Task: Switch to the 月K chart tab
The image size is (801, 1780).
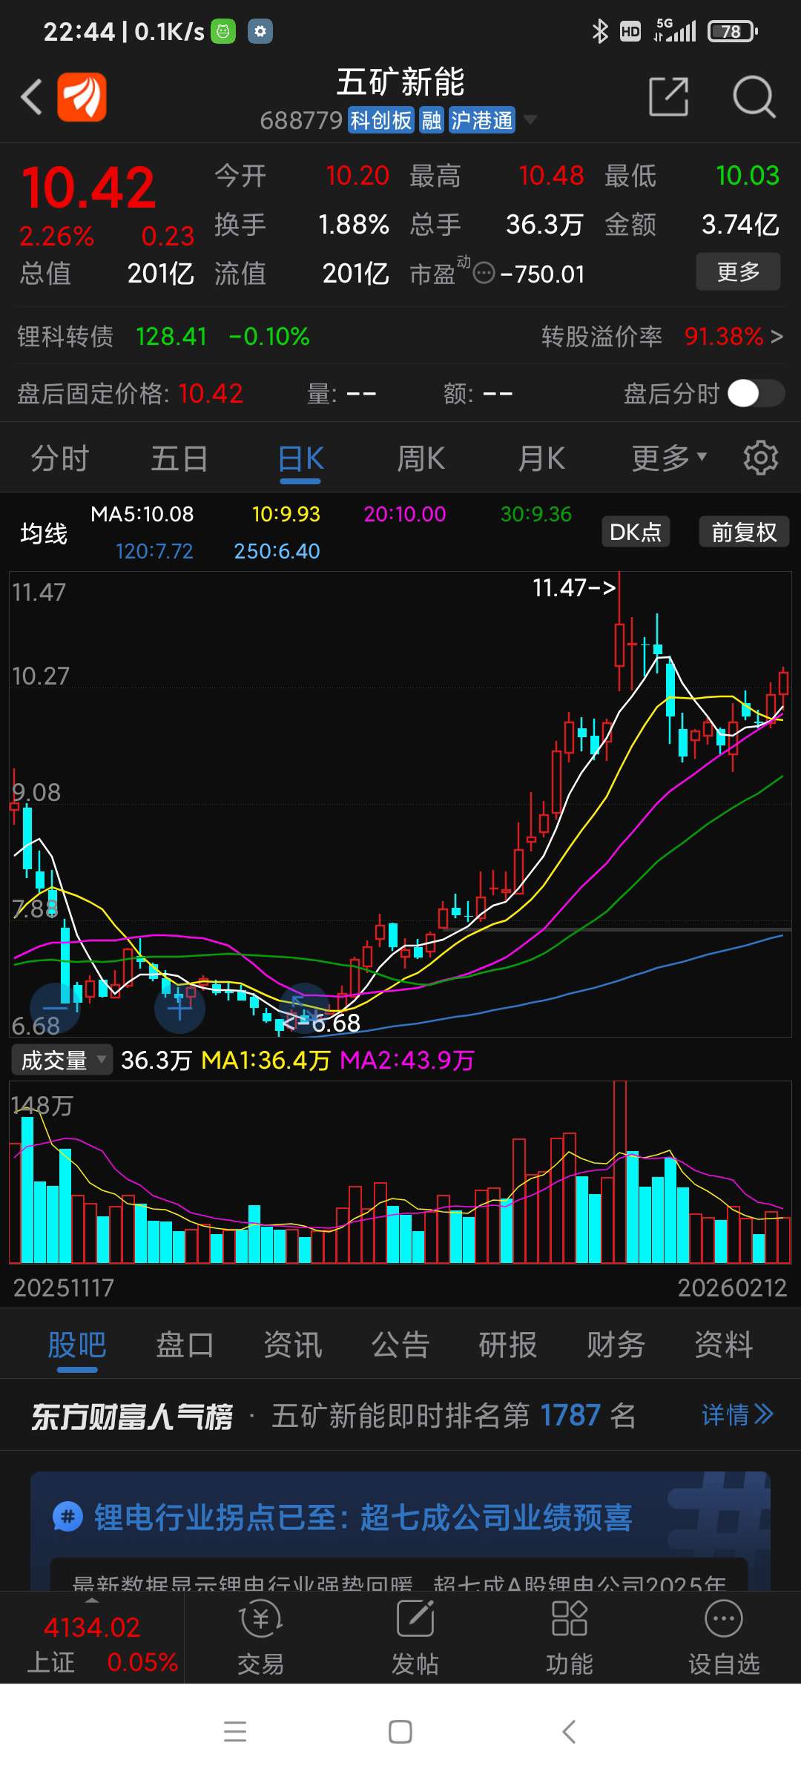Action: tap(541, 458)
